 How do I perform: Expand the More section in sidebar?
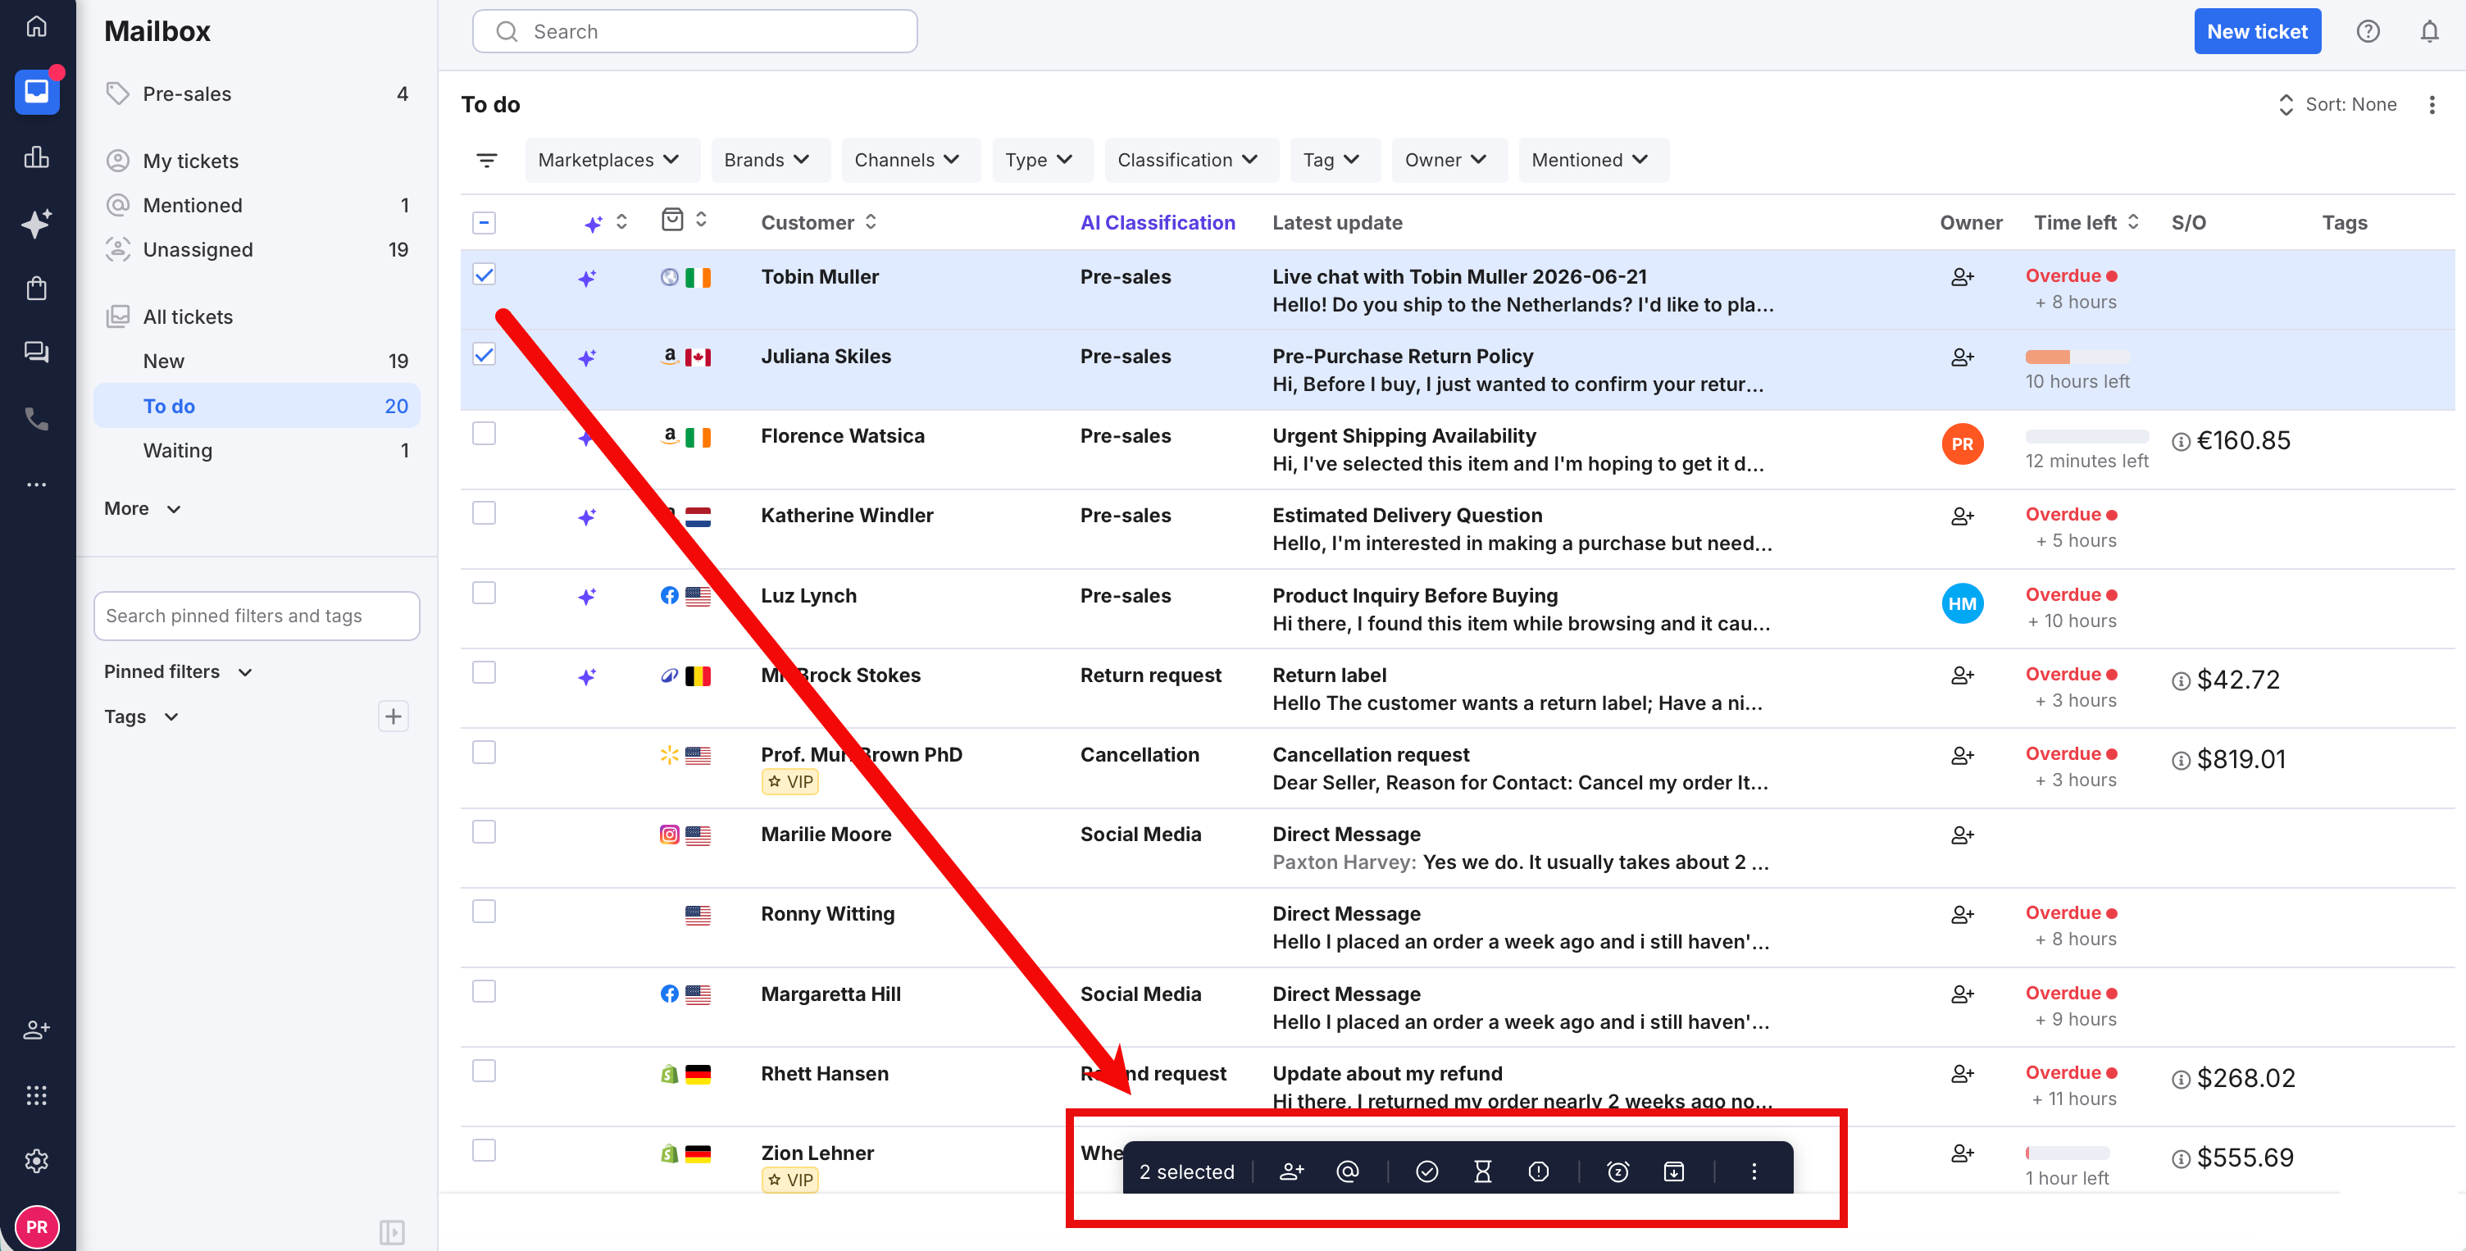coord(142,509)
